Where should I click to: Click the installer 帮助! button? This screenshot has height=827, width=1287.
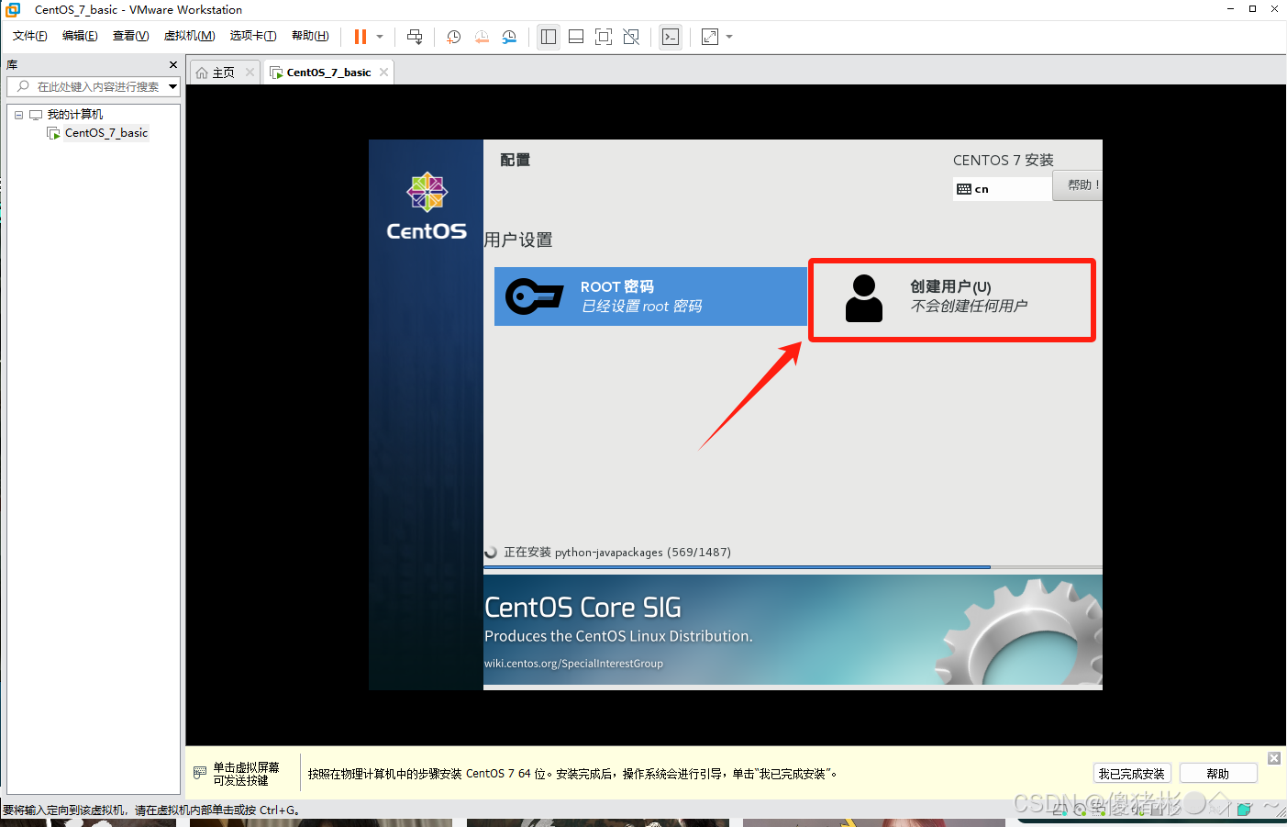tap(1078, 185)
